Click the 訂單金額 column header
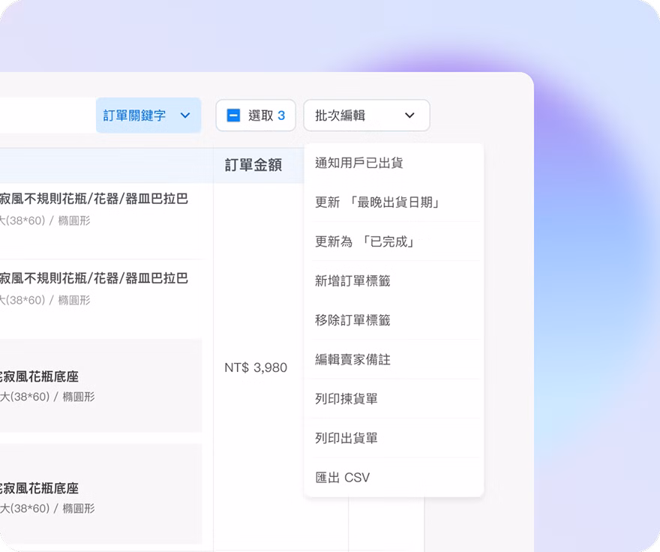 tap(253, 165)
